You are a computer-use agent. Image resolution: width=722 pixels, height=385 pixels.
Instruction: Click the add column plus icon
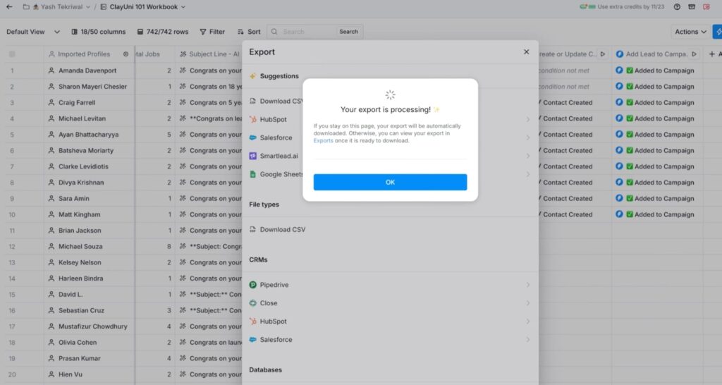(x=712, y=54)
